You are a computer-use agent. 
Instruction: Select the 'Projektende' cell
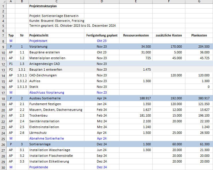point(39,167)
